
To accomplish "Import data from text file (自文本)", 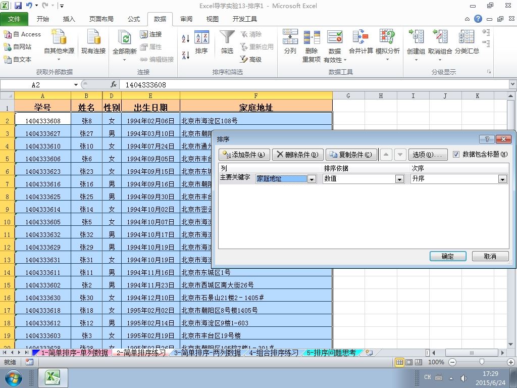I will click(18, 60).
